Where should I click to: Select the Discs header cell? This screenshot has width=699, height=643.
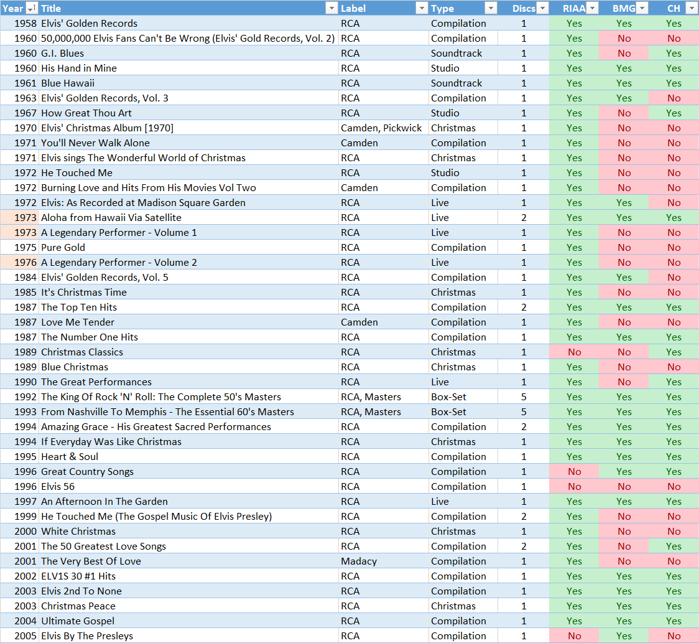pos(524,8)
